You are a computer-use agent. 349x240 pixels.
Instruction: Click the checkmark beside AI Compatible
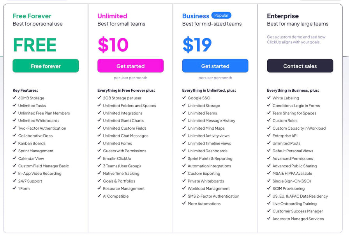(100, 196)
